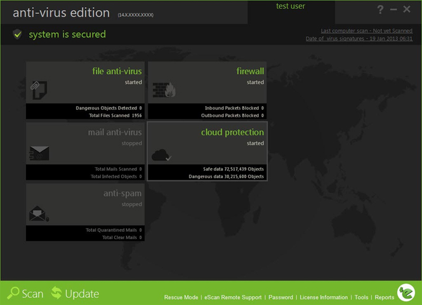Start a Scan from bottom bar
The width and height of the screenshot is (422, 305).
tap(32, 294)
